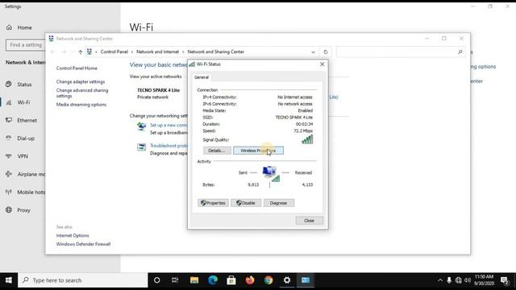The width and height of the screenshot is (516, 290).
Task: Open Internet Options link
Action: tap(73, 235)
